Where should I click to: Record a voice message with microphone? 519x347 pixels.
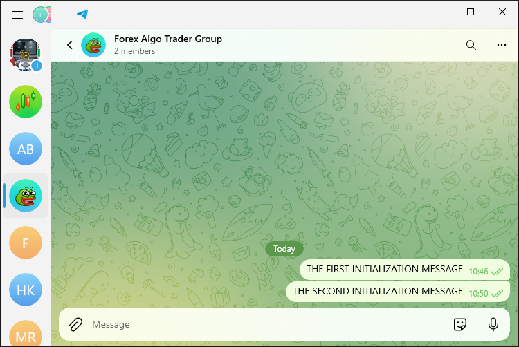click(493, 324)
